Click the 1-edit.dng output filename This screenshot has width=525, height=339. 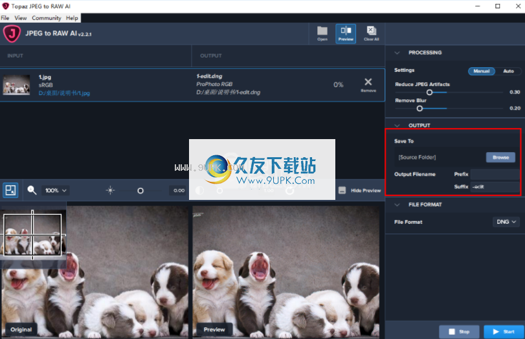pyautogui.click(x=209, y=76)
